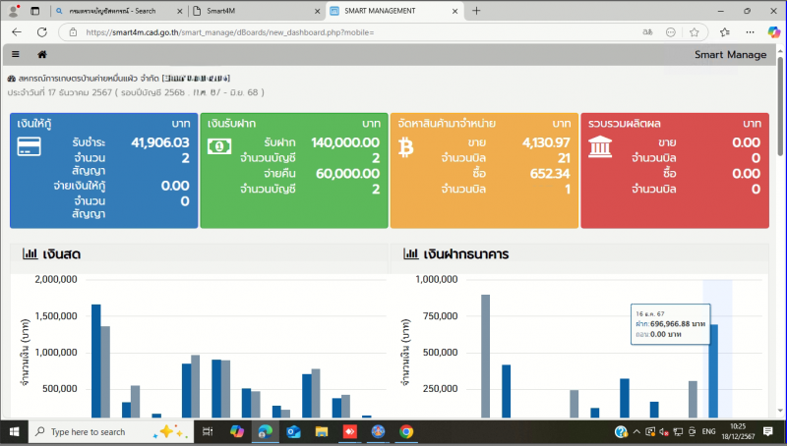Bookmark page with the star icon

[695, 32]
